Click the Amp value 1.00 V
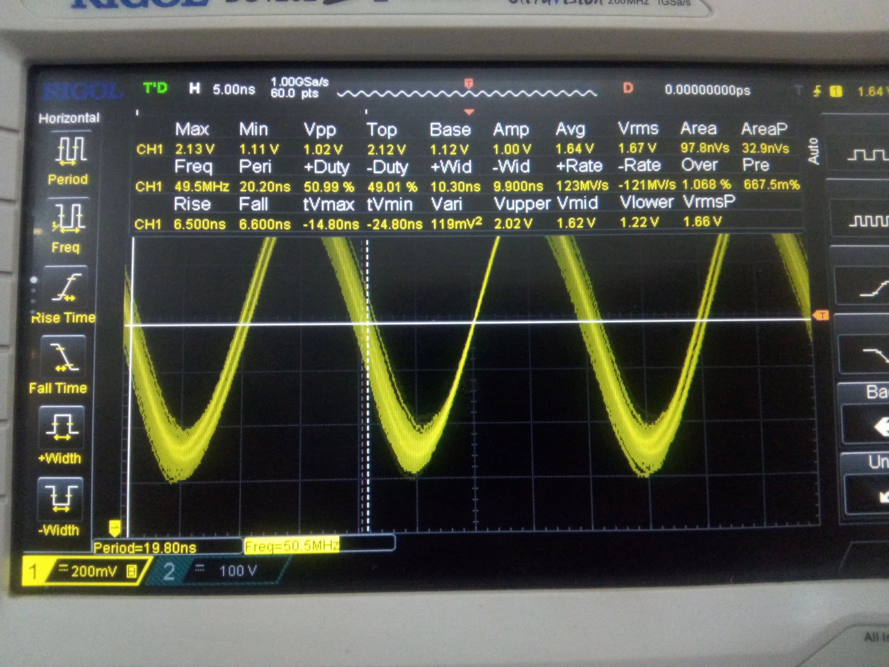The image size is (889, 667). pyautogui.click(x=512, y=149)
